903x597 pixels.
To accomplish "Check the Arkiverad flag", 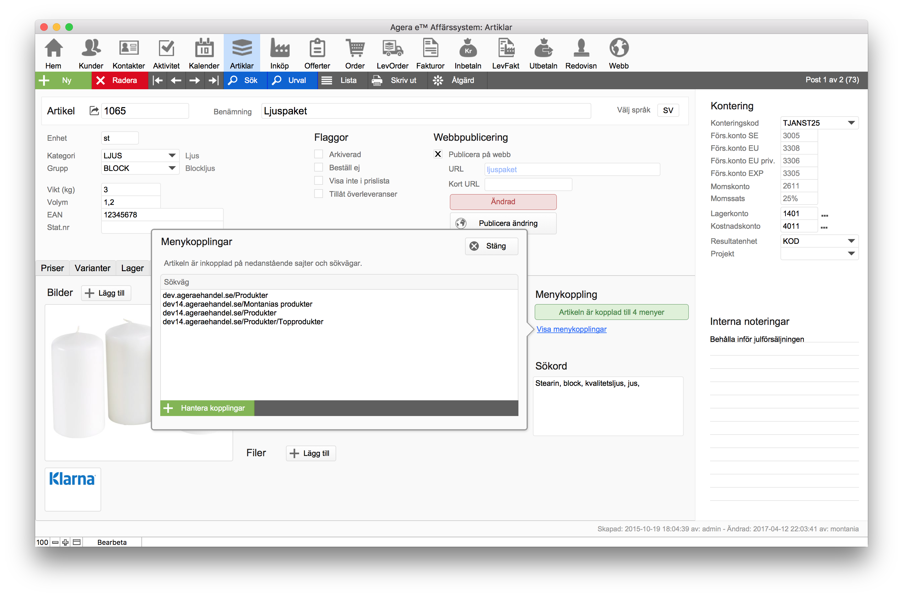I will tap(319, 154).
